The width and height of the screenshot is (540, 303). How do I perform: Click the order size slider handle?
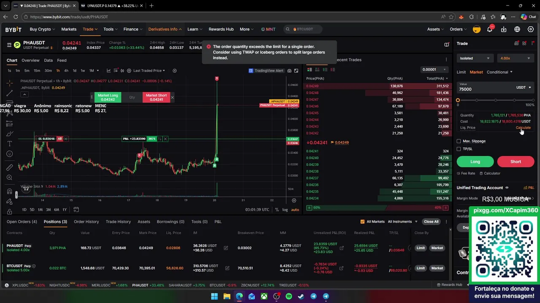458,100
